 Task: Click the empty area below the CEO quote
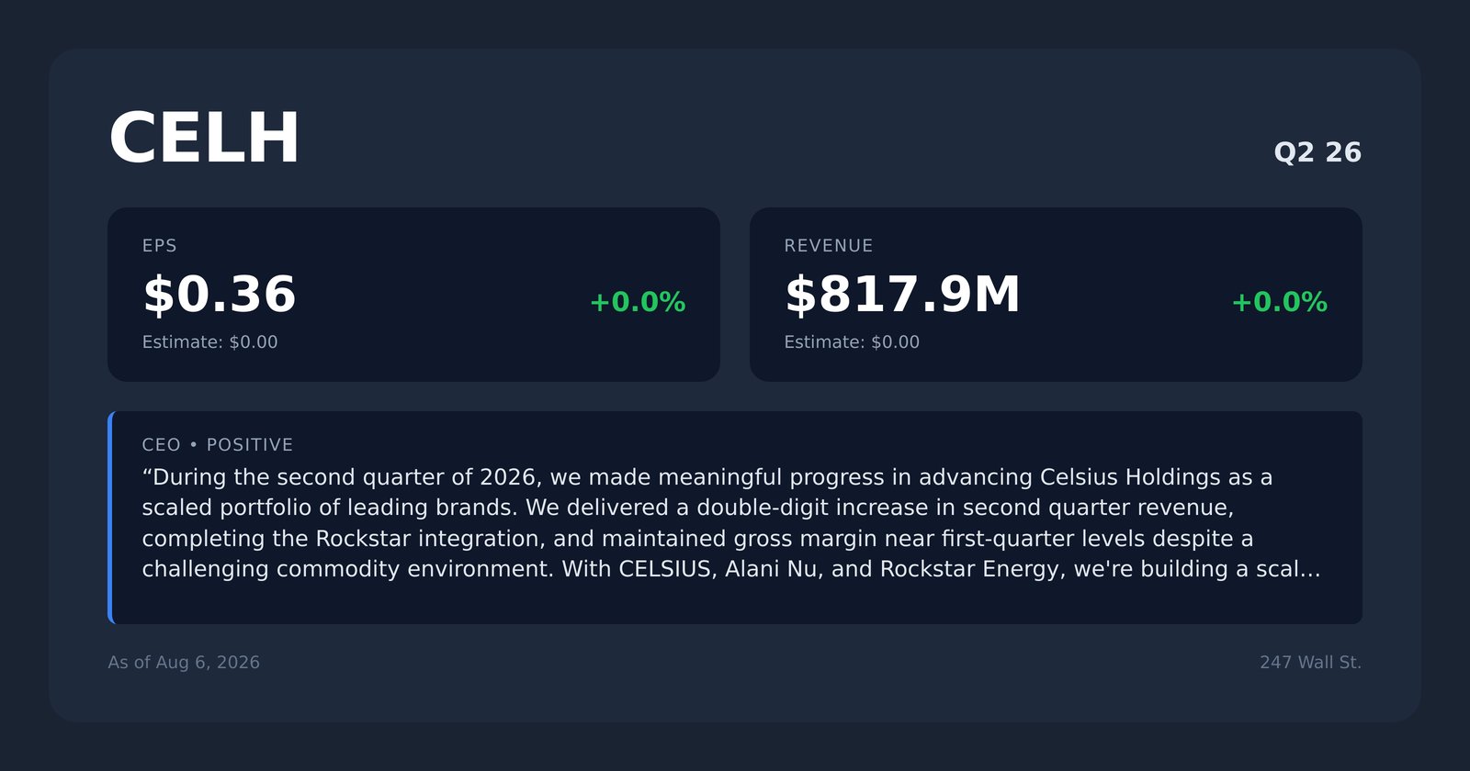(x=735, y=603)
